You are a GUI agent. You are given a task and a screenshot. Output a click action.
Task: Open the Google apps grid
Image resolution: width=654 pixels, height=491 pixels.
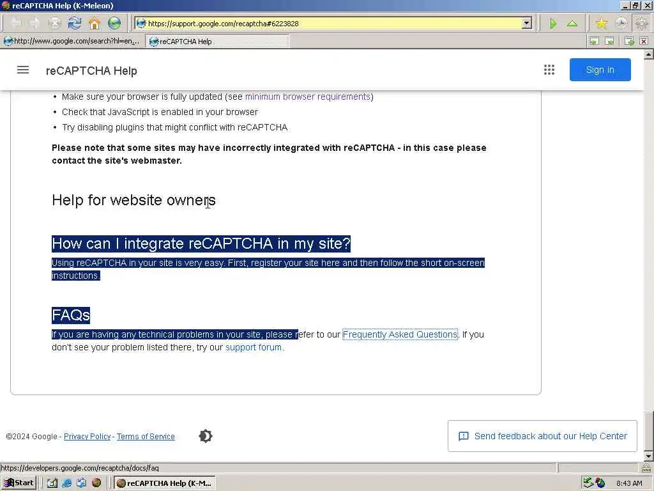click(x=549, y=70)
